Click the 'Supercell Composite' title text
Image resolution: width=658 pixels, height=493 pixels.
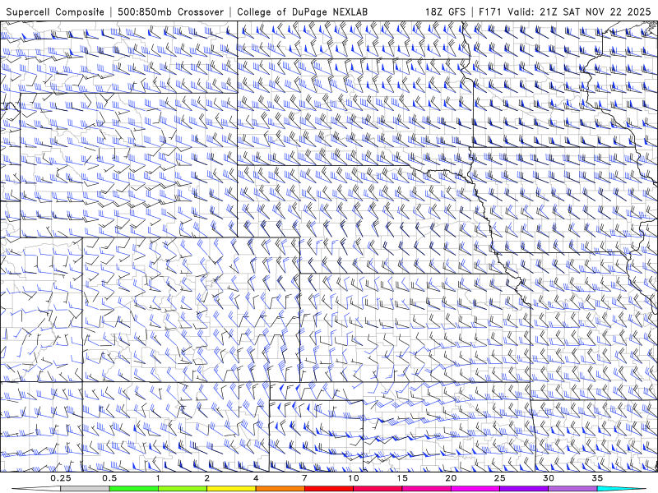pos(55,12)
